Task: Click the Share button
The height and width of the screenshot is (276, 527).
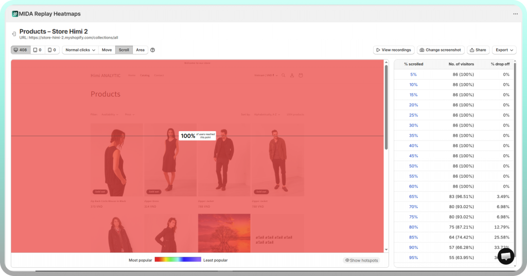Action: coord(478,50)
